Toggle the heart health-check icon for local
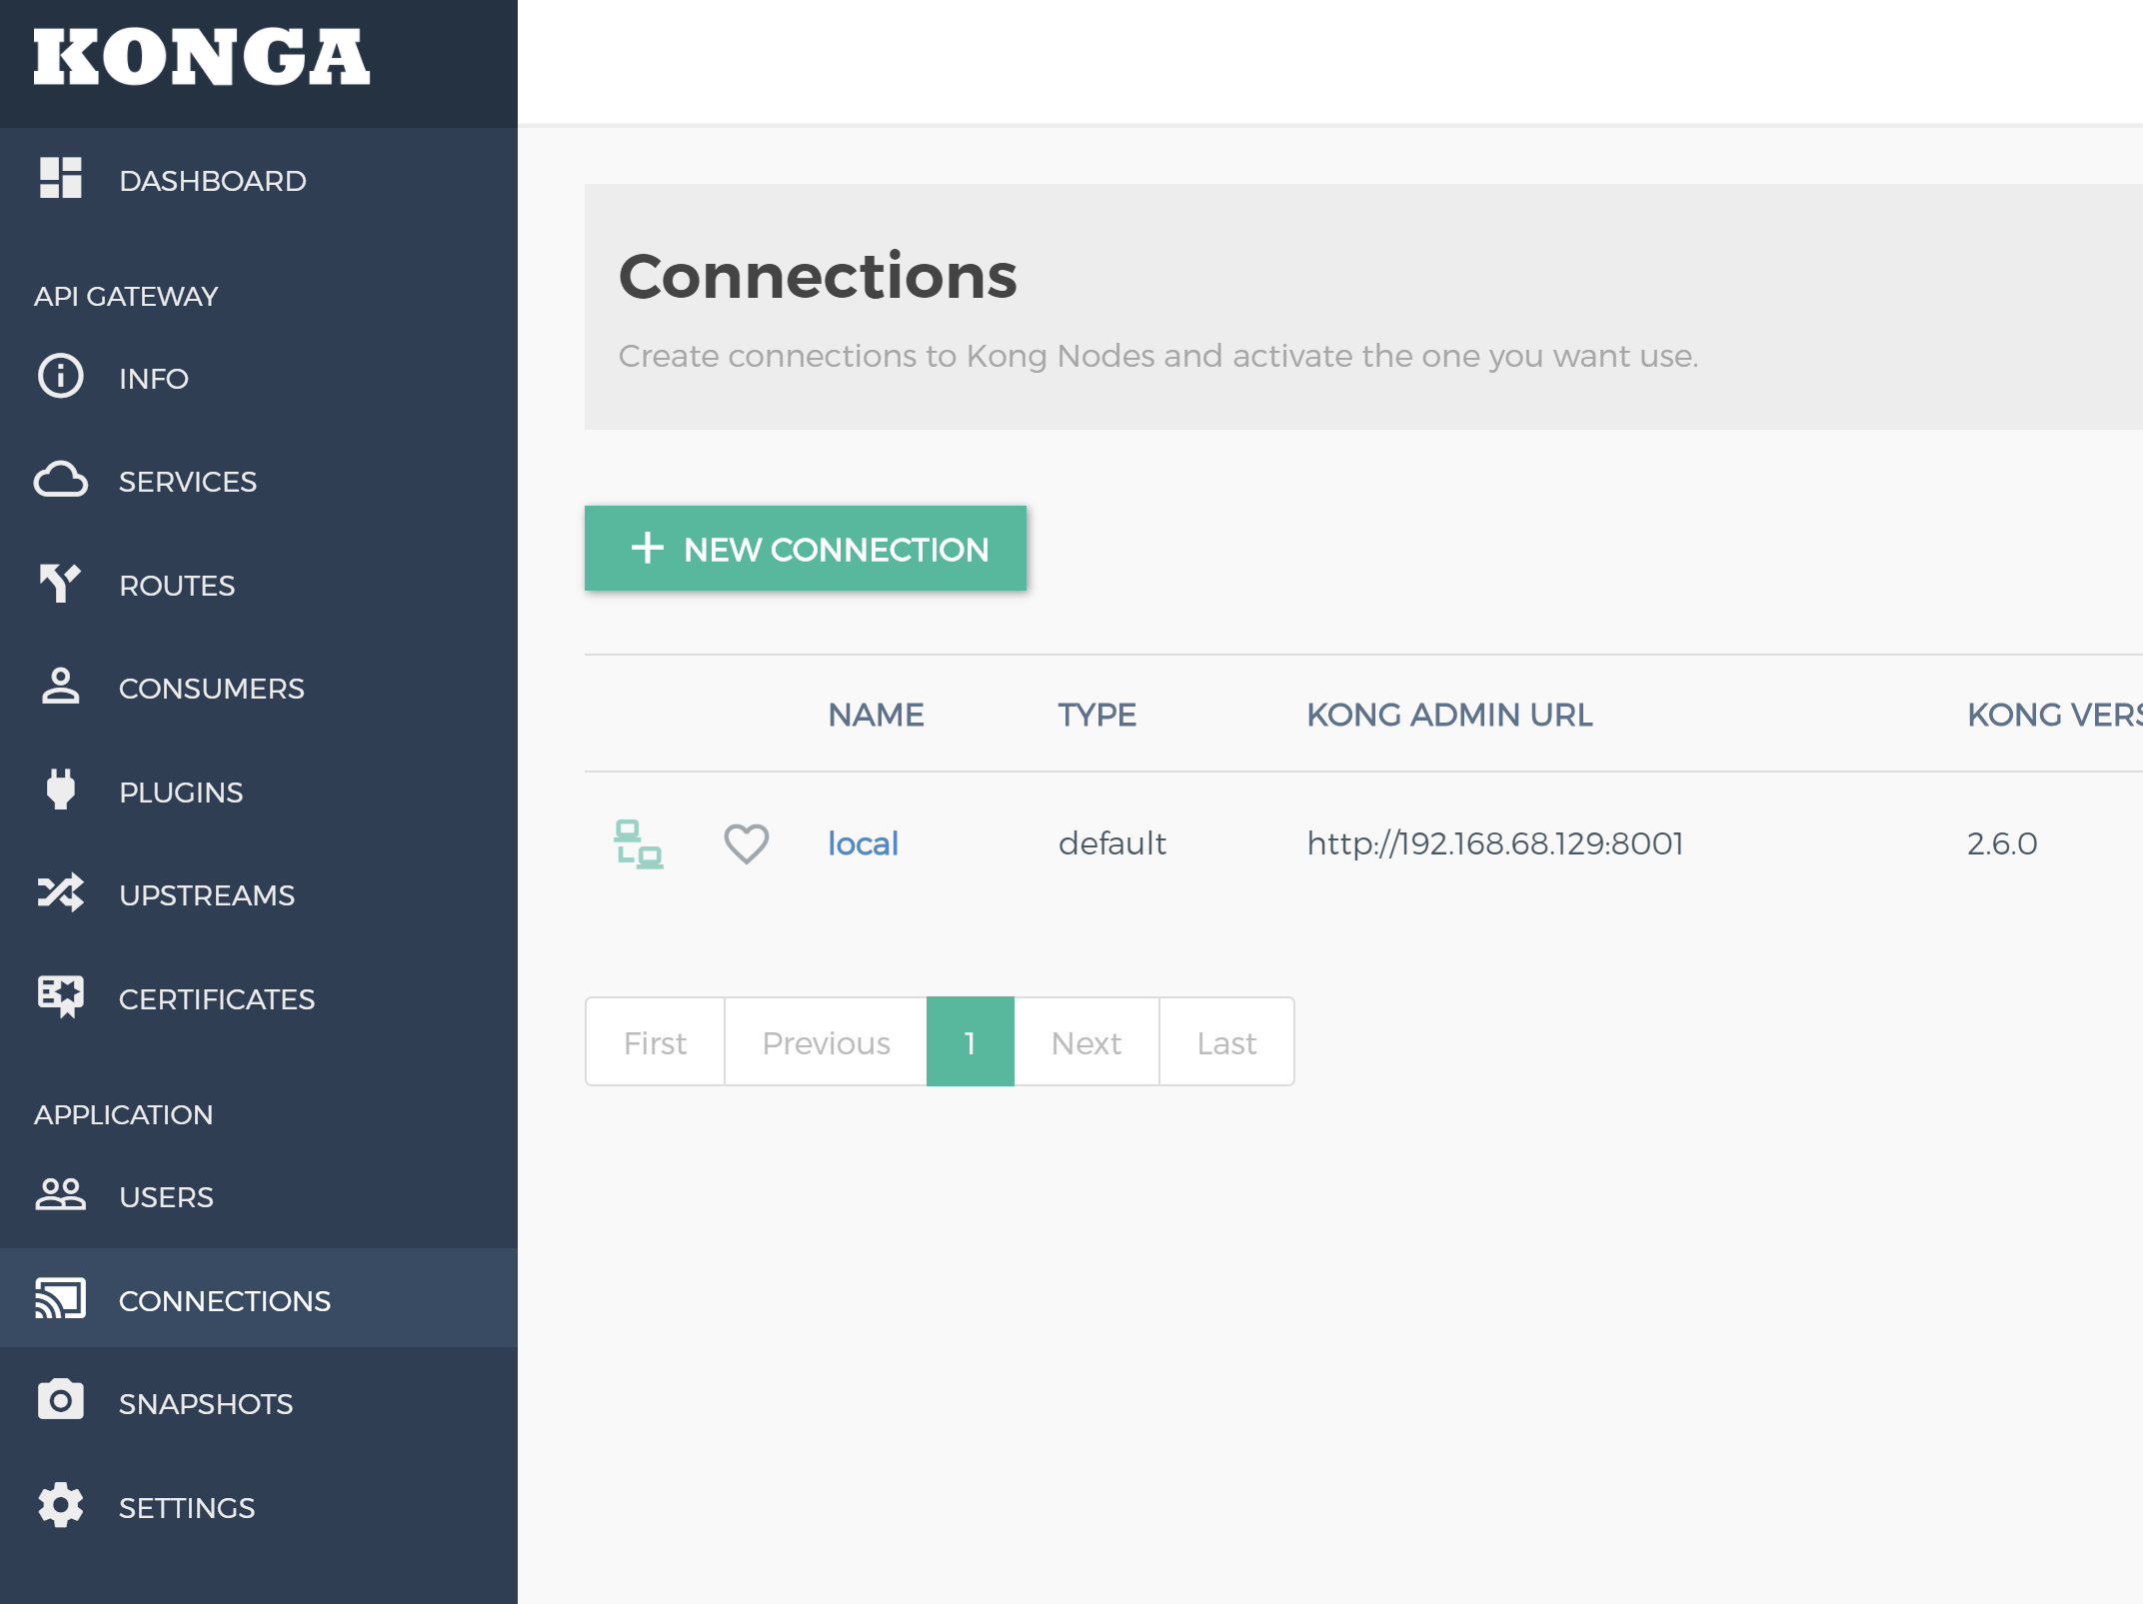This screenshot has width=2143, height=1604. click(x=746, y=843)
